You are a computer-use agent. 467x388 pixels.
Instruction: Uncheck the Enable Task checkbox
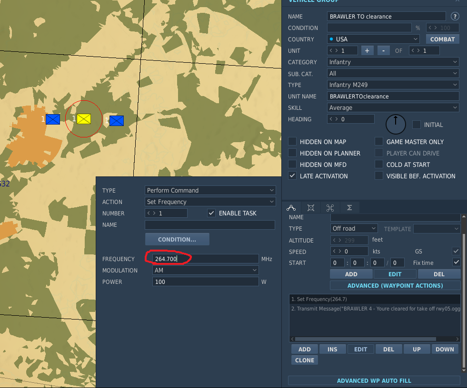point(211,213)
